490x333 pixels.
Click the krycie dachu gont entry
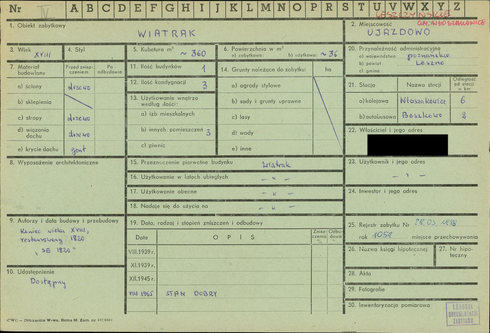point(79,150)
